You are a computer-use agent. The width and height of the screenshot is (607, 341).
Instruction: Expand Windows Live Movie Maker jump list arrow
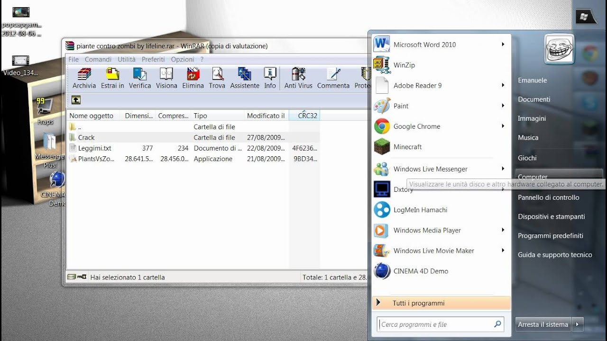tap(503, 251)
